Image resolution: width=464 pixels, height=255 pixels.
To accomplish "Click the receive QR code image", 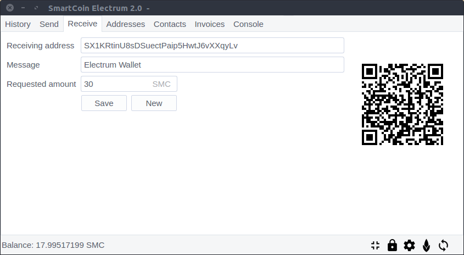I will point(402,104).
